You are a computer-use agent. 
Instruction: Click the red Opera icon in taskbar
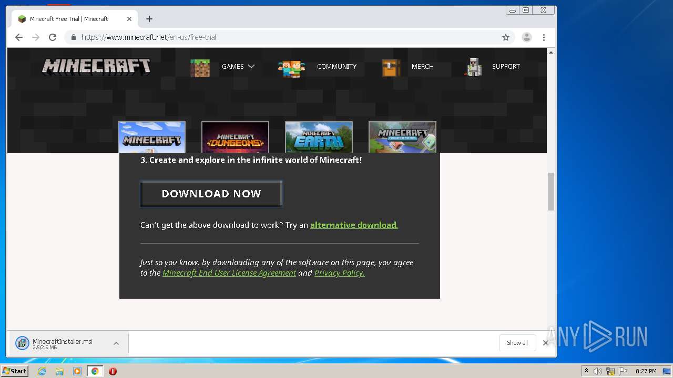click(x=113, y=371)
